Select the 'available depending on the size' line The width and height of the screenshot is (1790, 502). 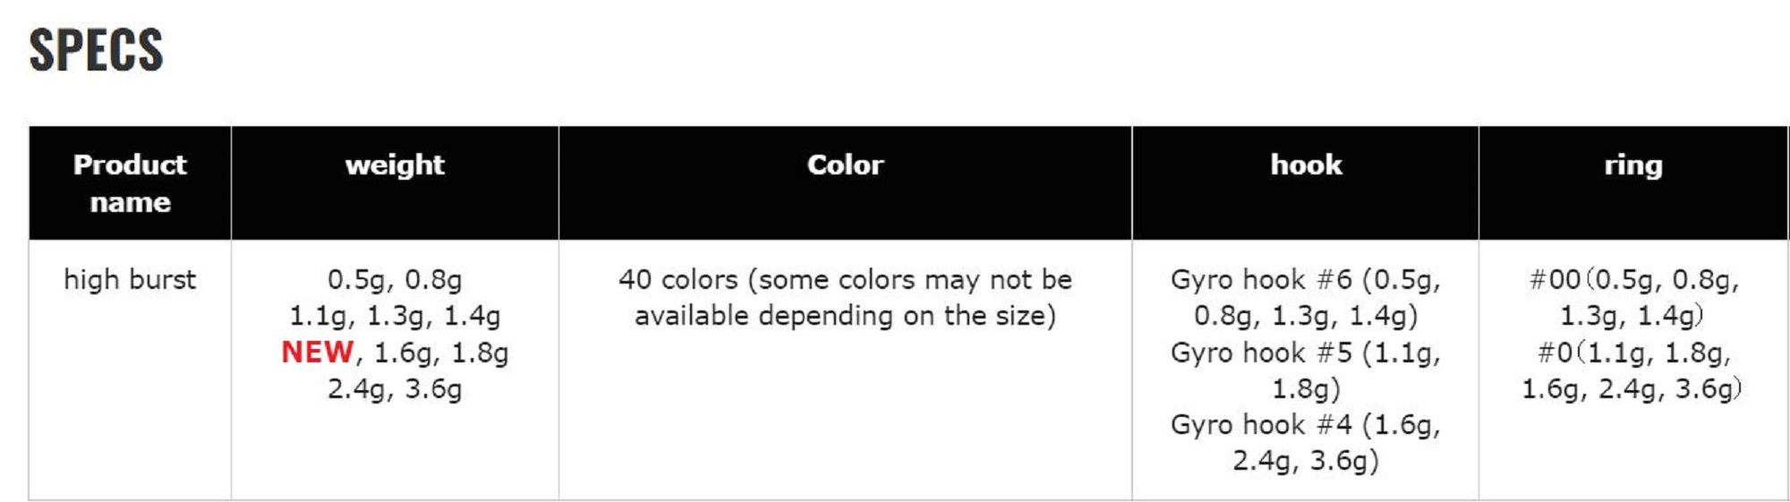click(845, 316)
